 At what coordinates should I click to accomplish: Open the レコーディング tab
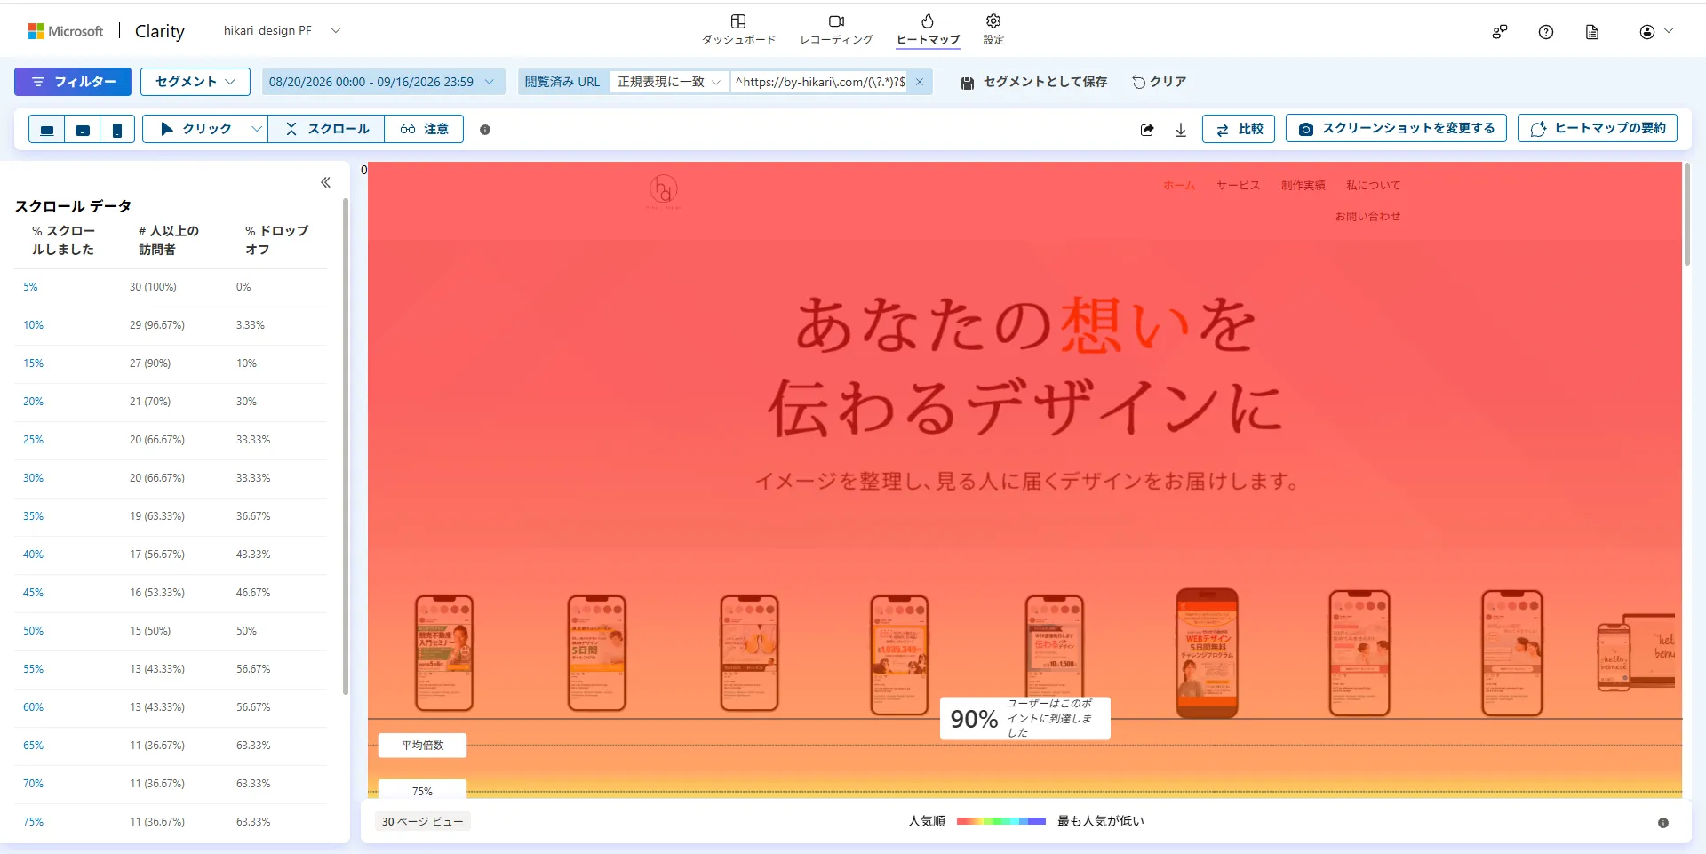click(x=836, y=29)
